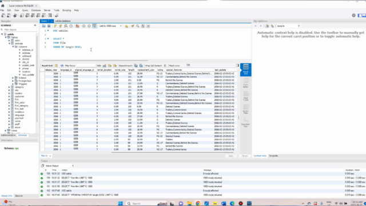Screen dimensions: 366x206
Task: Open the Limit to 1000 rows dropdown
Action: coord(110,26)
